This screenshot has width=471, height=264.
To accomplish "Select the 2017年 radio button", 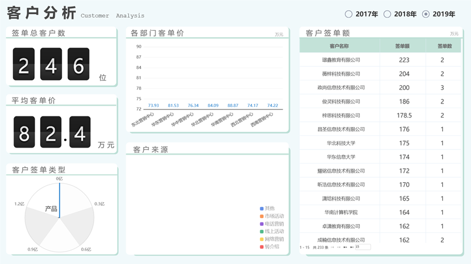I will point(349,14).
